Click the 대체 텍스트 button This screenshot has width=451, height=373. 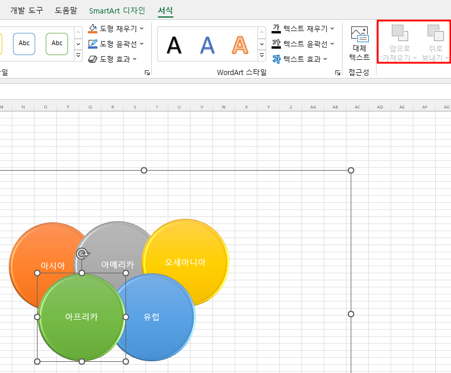tap(360, 43)
